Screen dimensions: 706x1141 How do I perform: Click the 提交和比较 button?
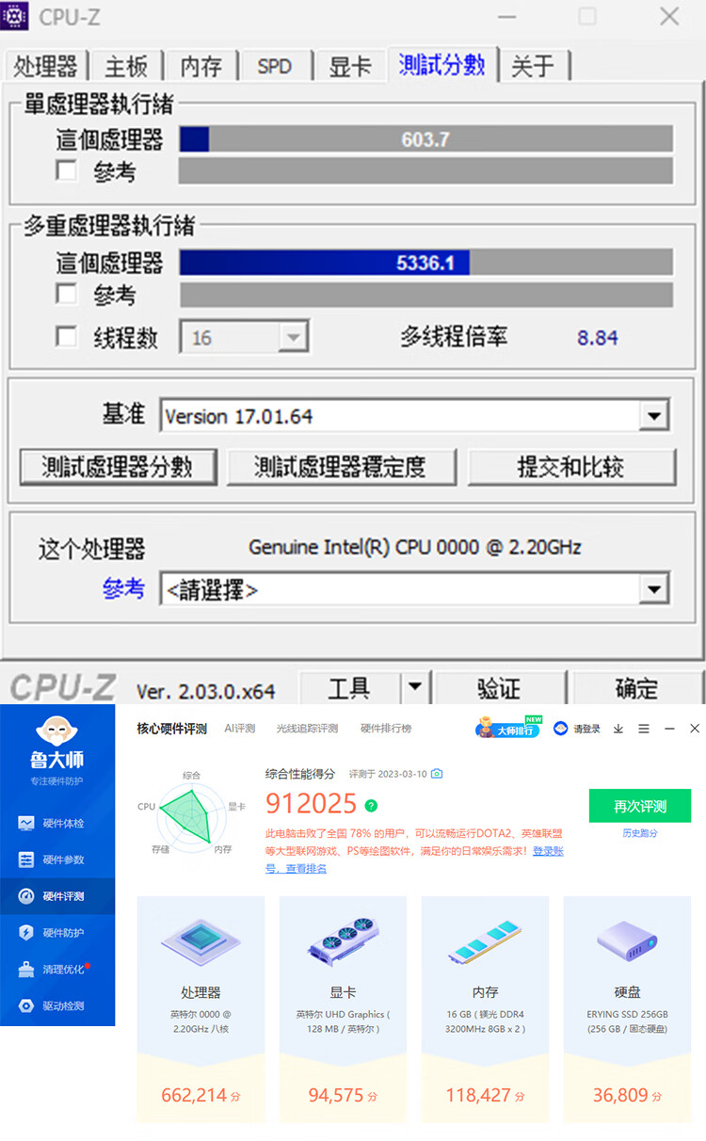(571, 467)
